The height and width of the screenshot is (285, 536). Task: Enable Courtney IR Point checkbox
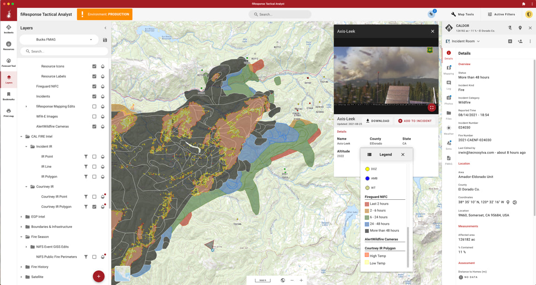[x=94, y=197]
